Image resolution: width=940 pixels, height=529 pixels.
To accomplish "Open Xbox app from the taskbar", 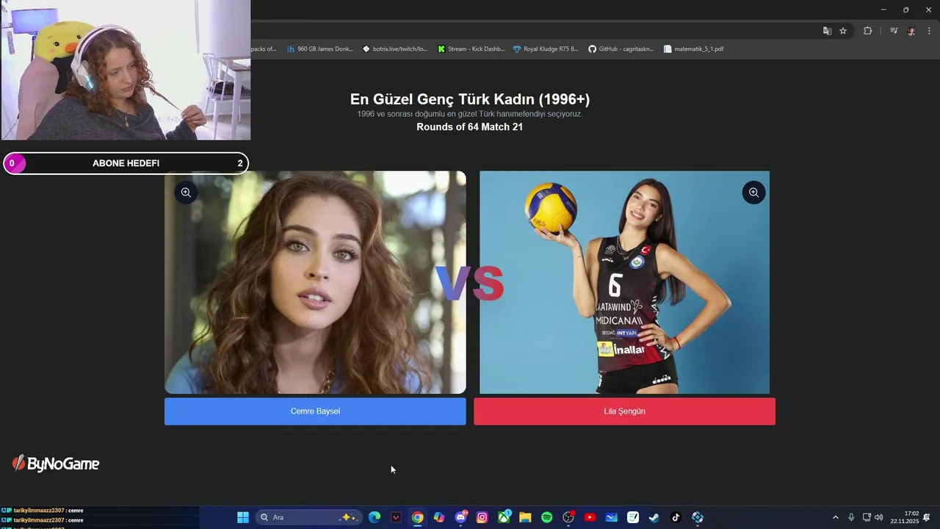I will 504,517.
